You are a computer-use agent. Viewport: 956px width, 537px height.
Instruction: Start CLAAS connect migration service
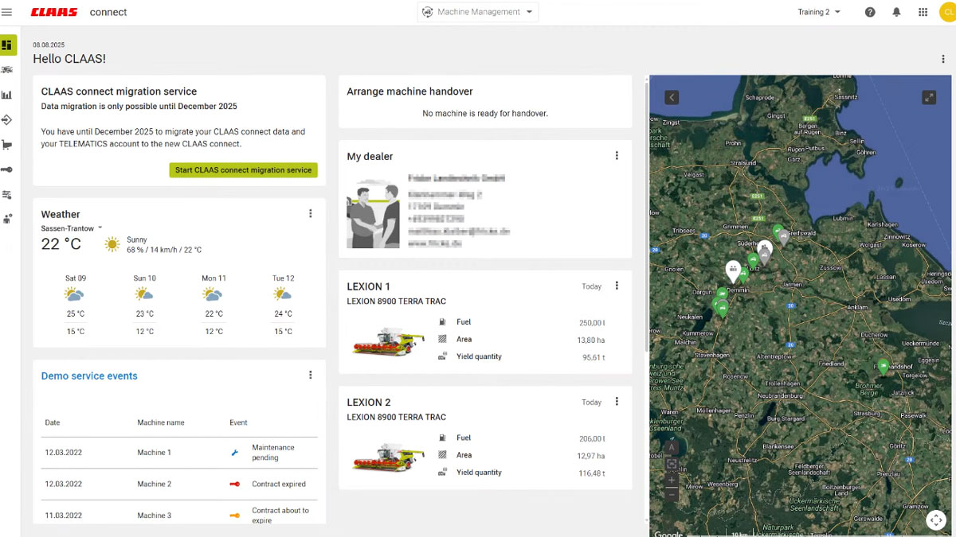click(244, 170)
